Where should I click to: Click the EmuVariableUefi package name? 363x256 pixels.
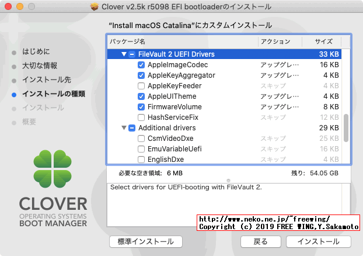174,149
